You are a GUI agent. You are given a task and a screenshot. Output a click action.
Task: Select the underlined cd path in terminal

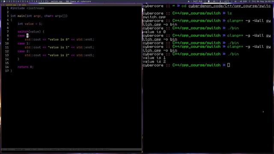coord(229,6)
